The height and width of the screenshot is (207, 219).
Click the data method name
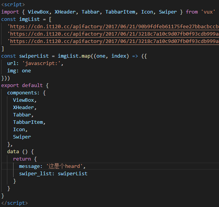(13, 152)
